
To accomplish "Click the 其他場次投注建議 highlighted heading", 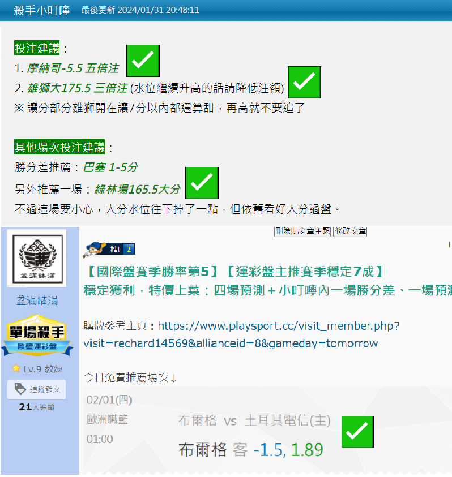I will 59,147.
